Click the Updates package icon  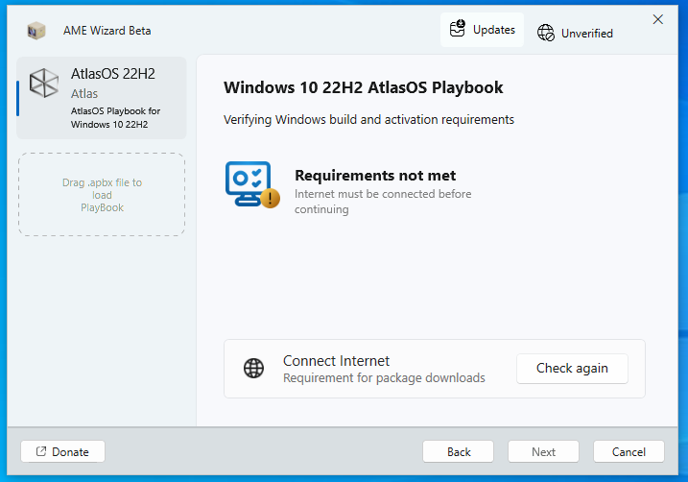coord(458,30)
